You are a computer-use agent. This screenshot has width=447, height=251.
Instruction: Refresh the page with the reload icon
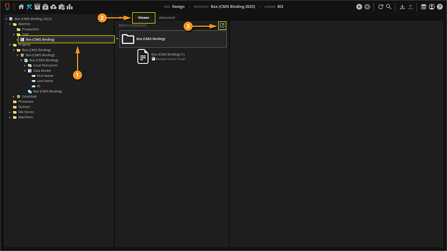click(380, 7)
